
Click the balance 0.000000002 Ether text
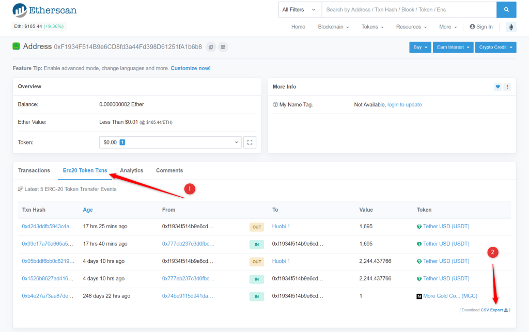pyautogui.click(x=121, y=104)
